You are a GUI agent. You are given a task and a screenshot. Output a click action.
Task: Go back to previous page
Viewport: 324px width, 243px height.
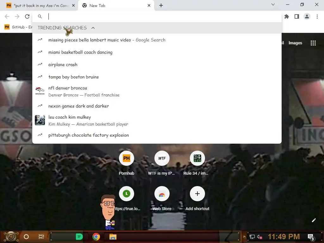click(7, 16)
